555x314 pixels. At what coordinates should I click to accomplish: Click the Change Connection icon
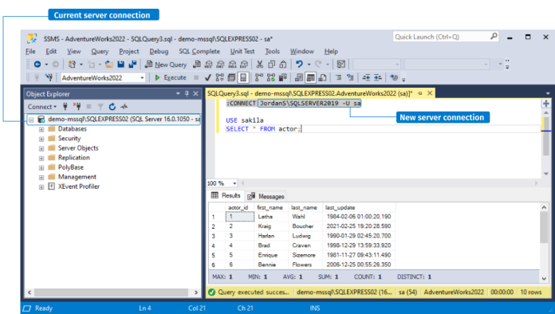pos(49,77)
